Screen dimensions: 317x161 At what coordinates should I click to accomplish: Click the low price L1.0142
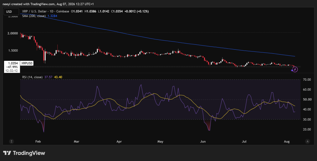[103, 11]
